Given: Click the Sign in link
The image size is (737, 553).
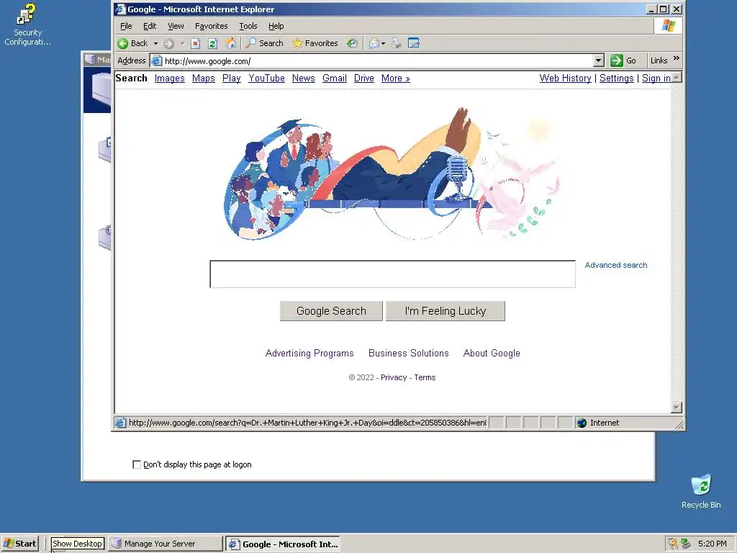Looking at the screenshot, I should coord(656,78).
